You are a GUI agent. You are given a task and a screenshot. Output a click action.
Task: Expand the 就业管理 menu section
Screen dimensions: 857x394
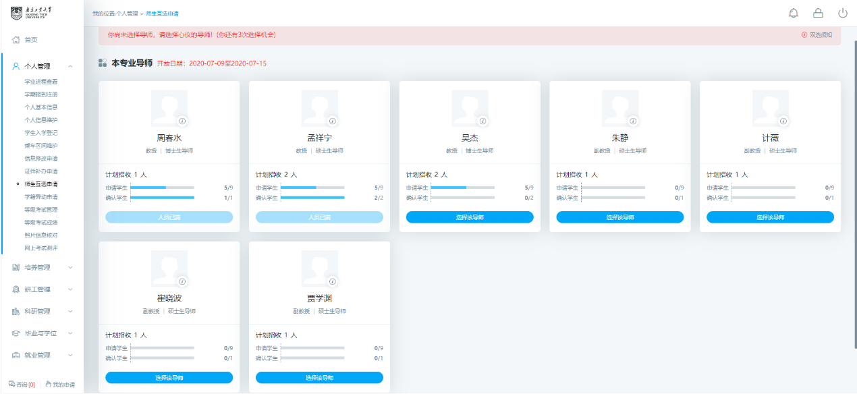(x=70, y=355)
